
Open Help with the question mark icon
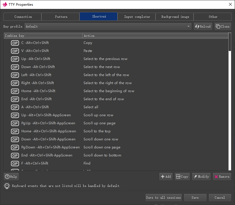coord(11,177)
